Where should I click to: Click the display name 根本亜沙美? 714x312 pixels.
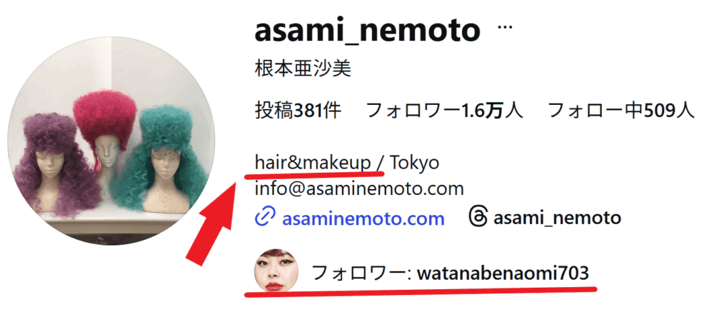pyautogui.click(x=303, y=69)
